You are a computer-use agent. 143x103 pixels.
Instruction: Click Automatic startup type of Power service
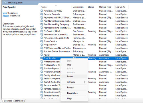click(104, 55)
